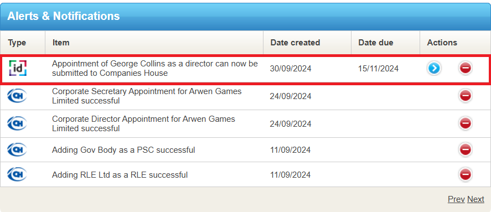Screen dimensions: 491x212
Task: Click the Item column header
Action: click(x=61, y=43)
